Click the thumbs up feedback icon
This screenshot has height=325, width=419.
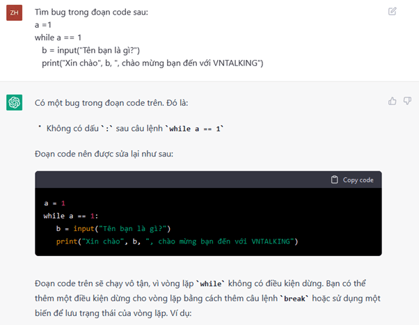pos(393,102)
